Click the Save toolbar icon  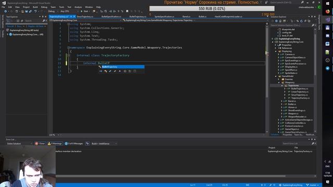pos(27,11)
